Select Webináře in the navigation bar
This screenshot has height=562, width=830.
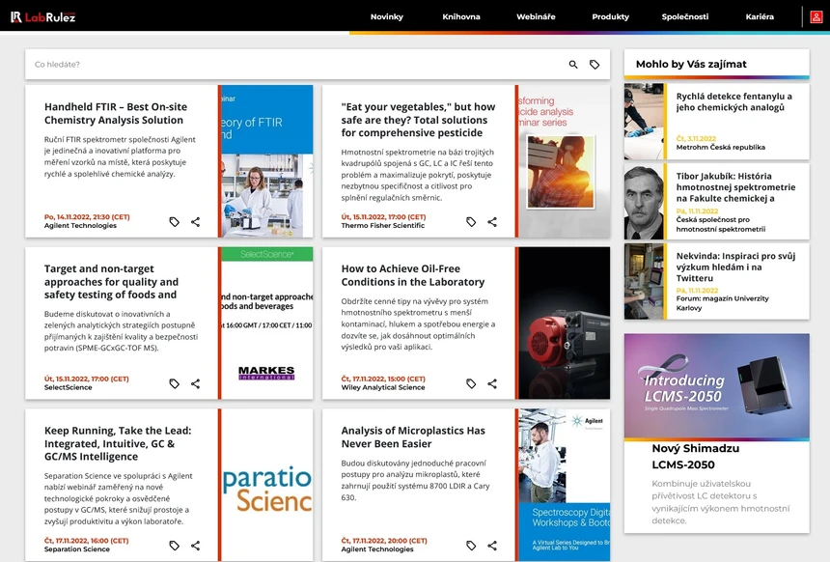tap(536, 16)
